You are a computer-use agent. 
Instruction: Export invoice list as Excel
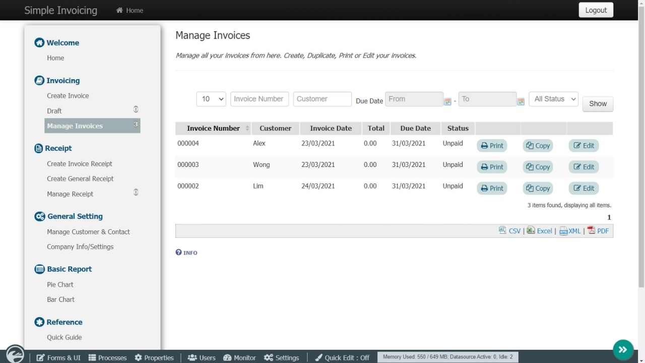click(x=539, y=231)
